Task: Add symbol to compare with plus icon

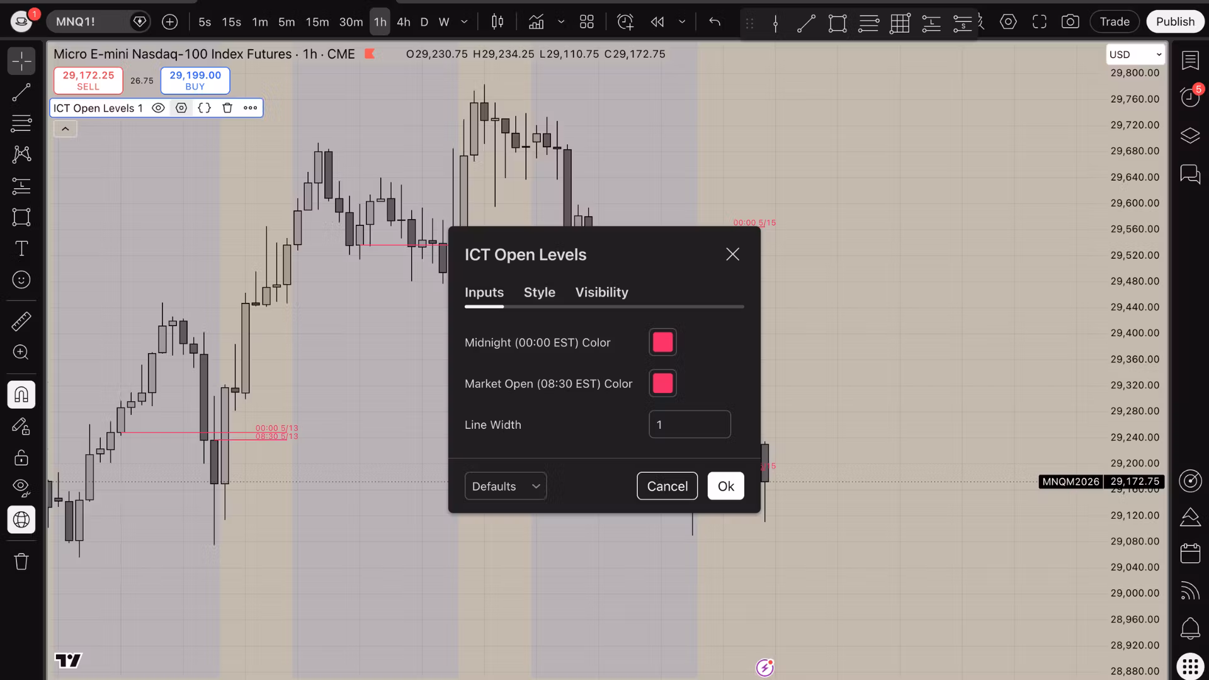Action: (x=170, y=22)
